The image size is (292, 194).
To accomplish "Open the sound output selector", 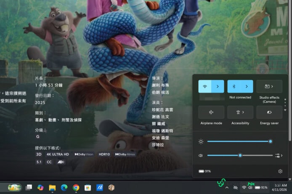I will coord(279,155).
